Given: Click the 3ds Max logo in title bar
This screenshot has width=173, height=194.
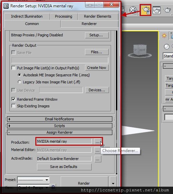Looking at the screenshot, I should tap(6, 6).
